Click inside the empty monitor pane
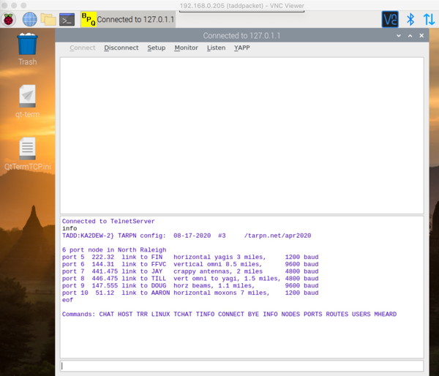 [242, 135]
